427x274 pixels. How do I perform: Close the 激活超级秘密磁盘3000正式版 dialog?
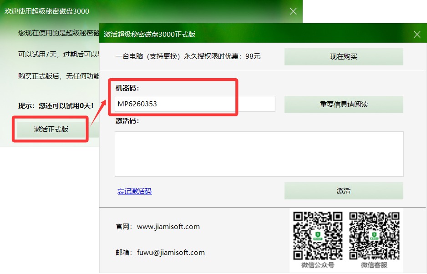[417, 34]
